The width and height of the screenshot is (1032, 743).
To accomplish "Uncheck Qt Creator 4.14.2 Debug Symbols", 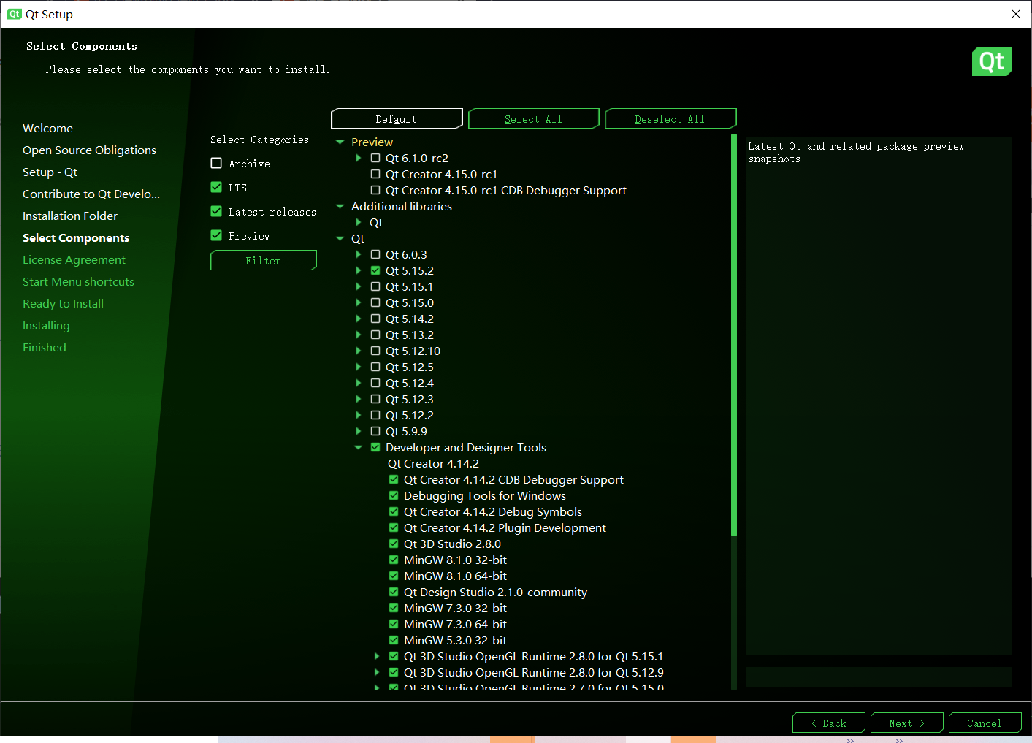I will [394, 511].
